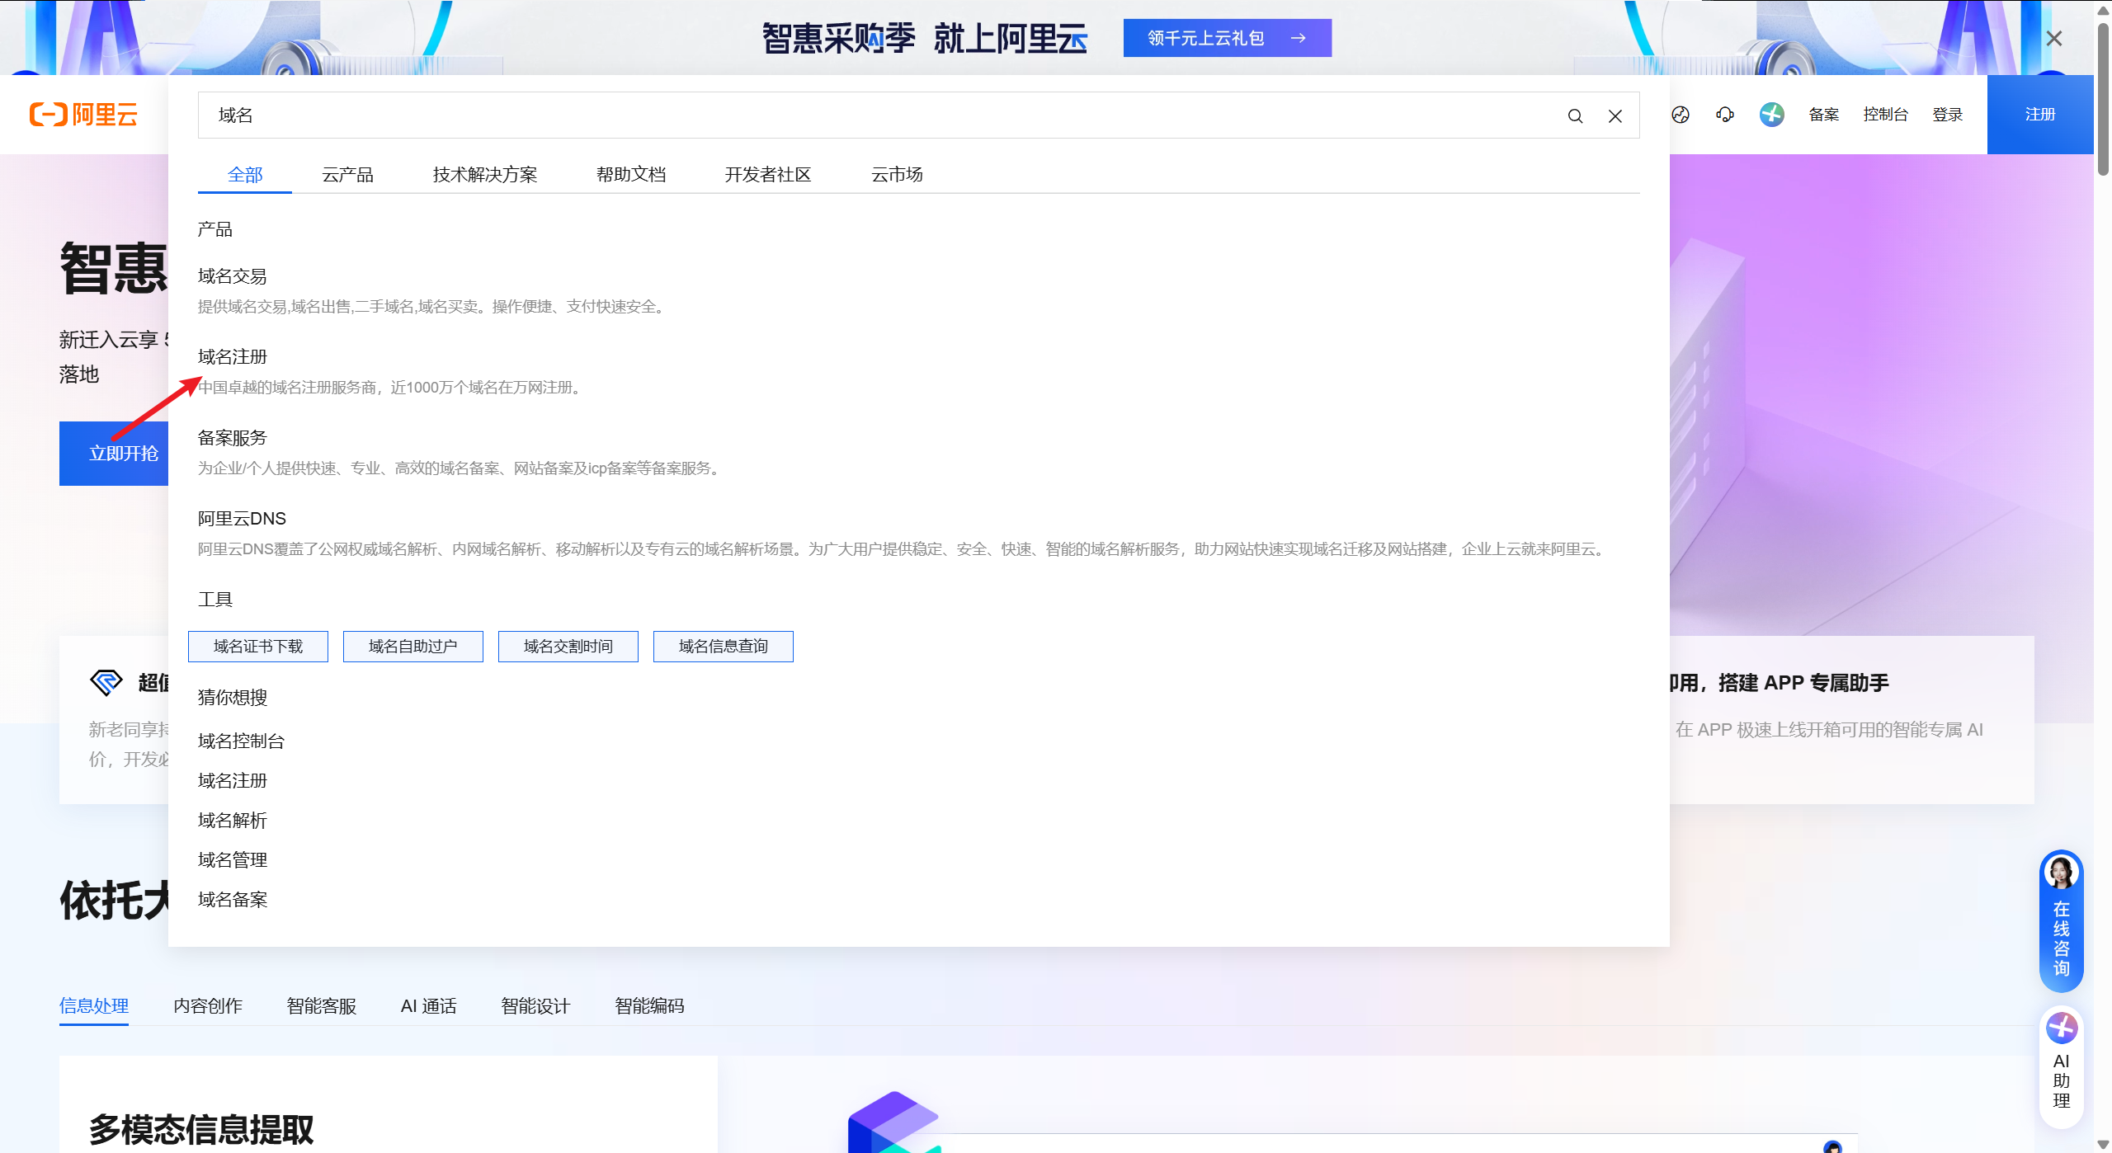Screen dimensions: 2112x1153
Task: Click the search magnifier icon
Action: pyautogui.click(x=1575, y=115)
